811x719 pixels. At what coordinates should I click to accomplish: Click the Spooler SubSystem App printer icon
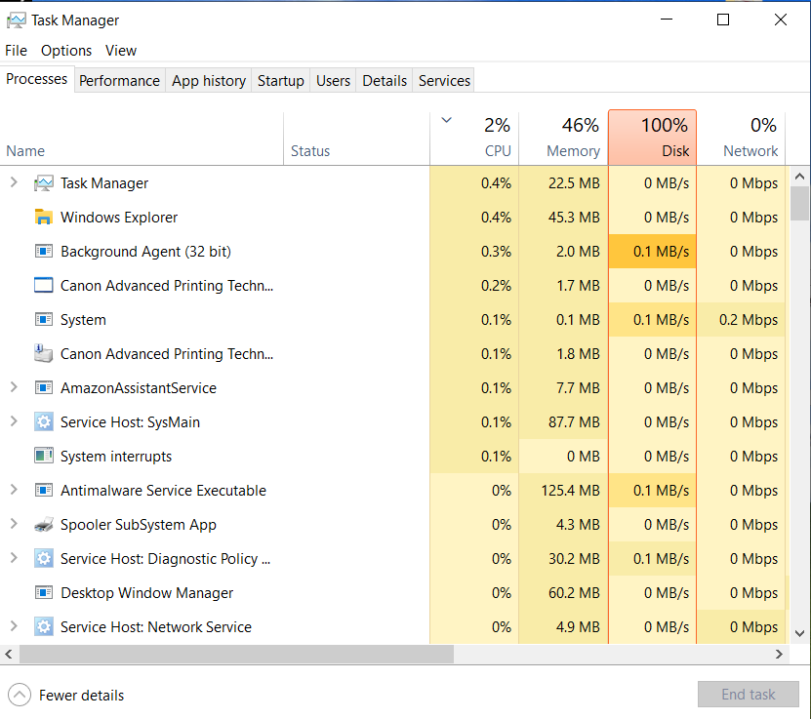[44, 525]
